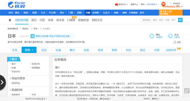Click the 注册 link
This screenshot has width=190, height=101.
click(170, 11)
